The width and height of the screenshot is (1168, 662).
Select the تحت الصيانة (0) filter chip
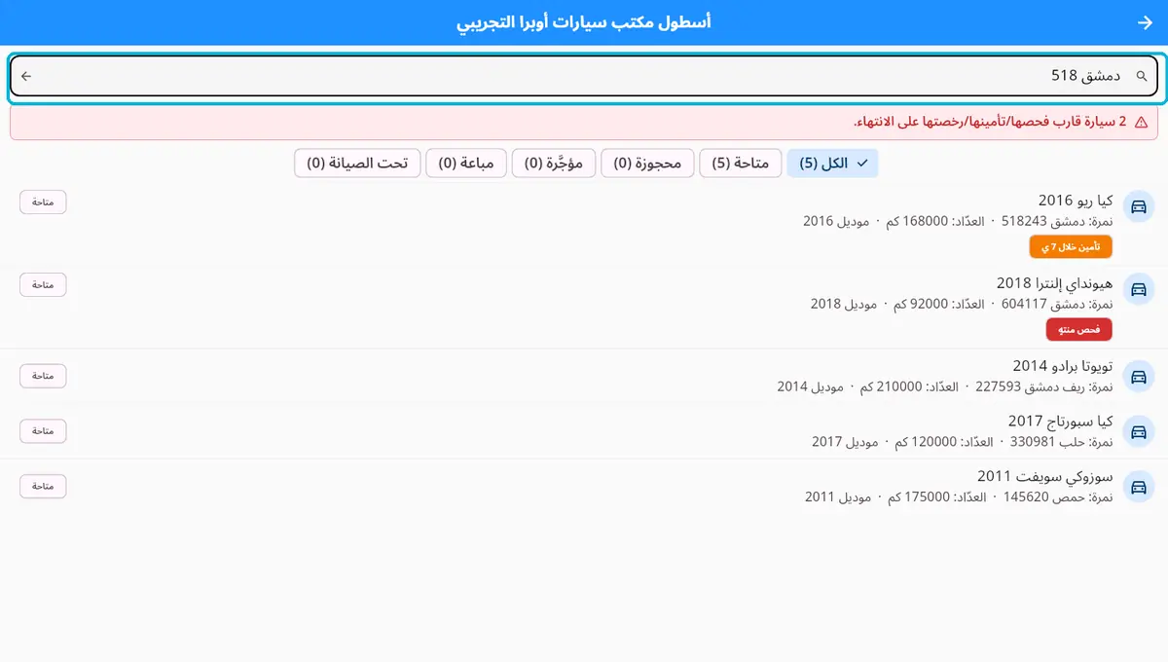(357, 164)
